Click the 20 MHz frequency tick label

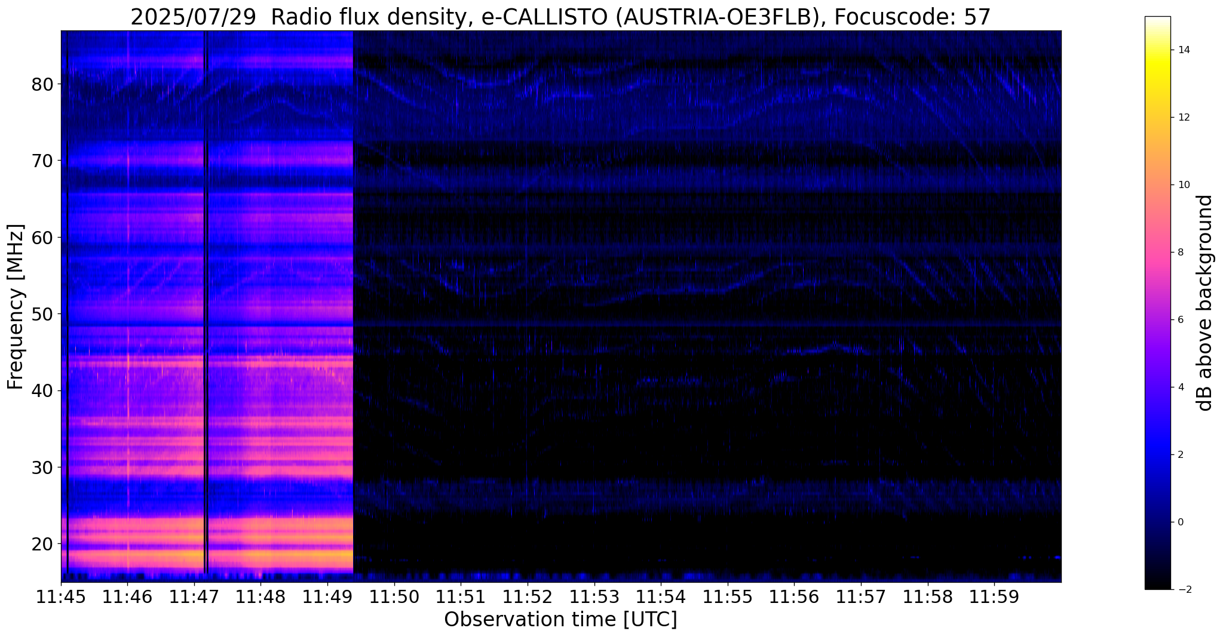coord(42,544)
